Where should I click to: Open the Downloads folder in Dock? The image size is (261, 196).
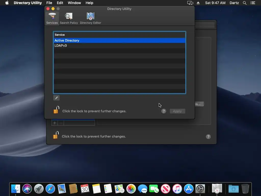[x=233, y=189]
